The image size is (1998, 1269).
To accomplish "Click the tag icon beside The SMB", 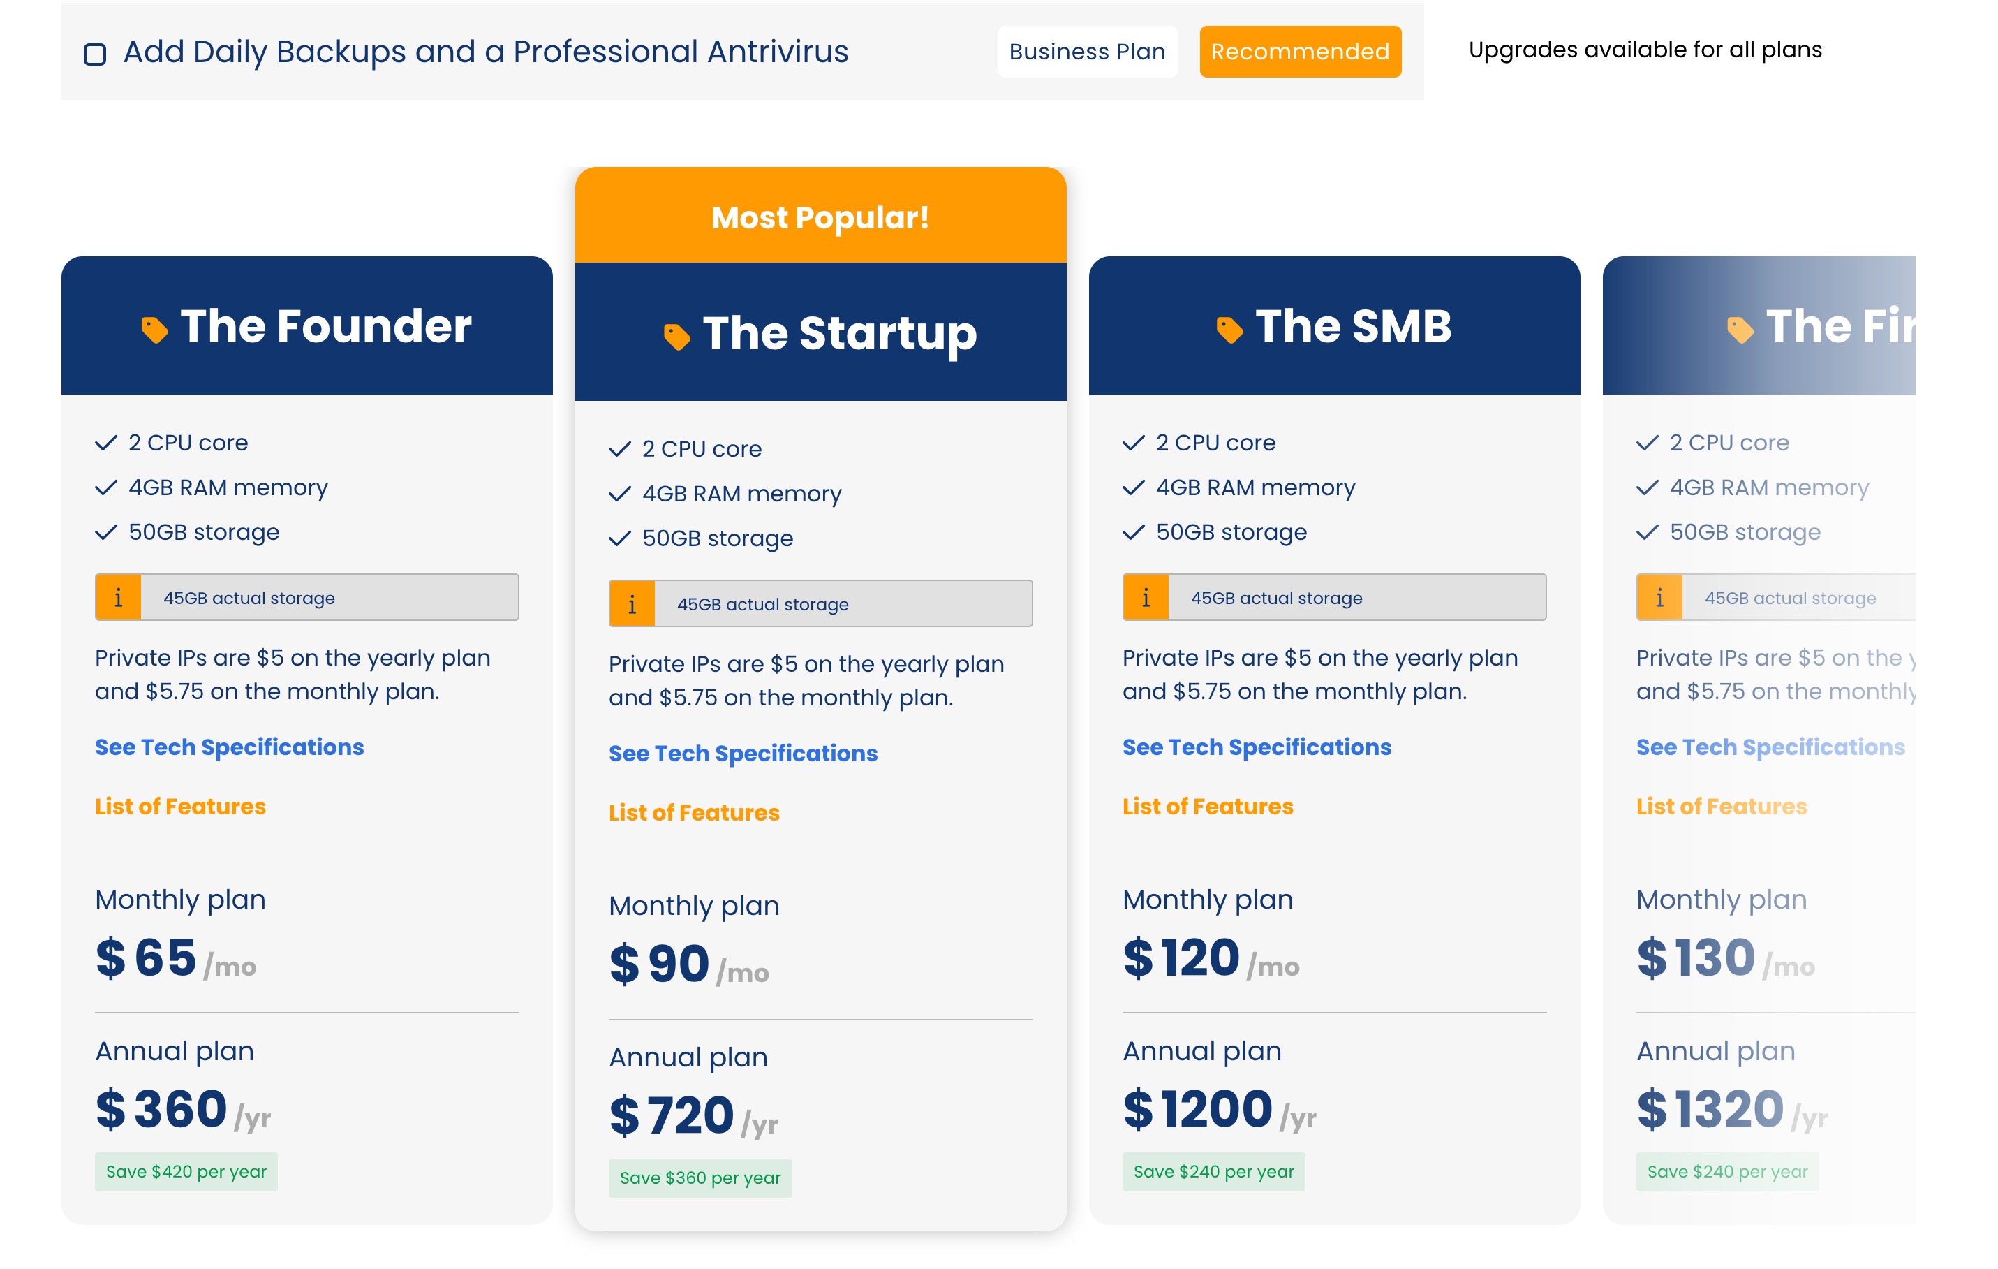I will click(x=1229, y=330).
